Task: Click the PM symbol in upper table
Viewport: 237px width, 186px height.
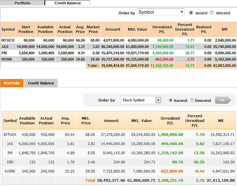Action: [x=4, y=53]
